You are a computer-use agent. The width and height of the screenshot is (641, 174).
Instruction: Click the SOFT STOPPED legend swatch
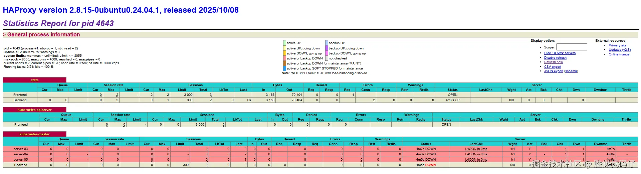coord(284,68)
